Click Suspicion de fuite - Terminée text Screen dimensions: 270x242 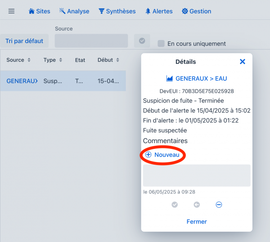pyautogui.click(x=184, y=100)
